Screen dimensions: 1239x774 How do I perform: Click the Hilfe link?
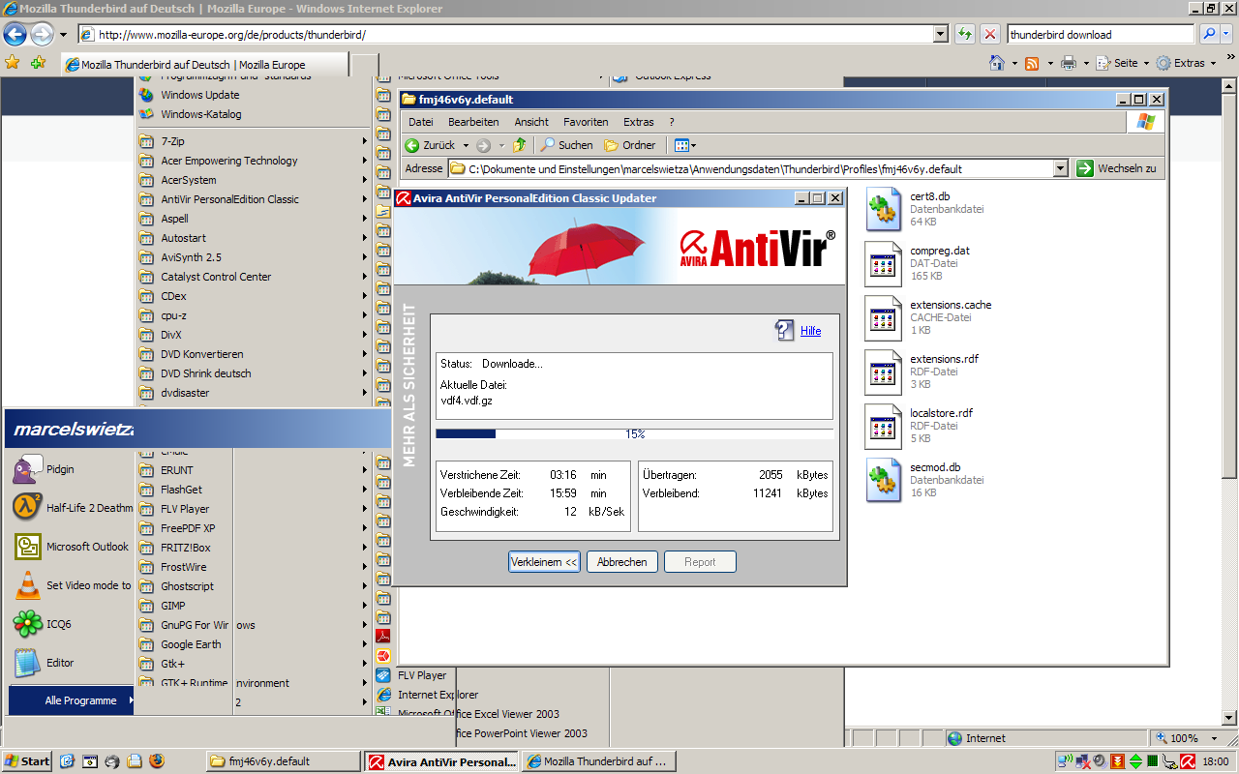pos(810,331)
